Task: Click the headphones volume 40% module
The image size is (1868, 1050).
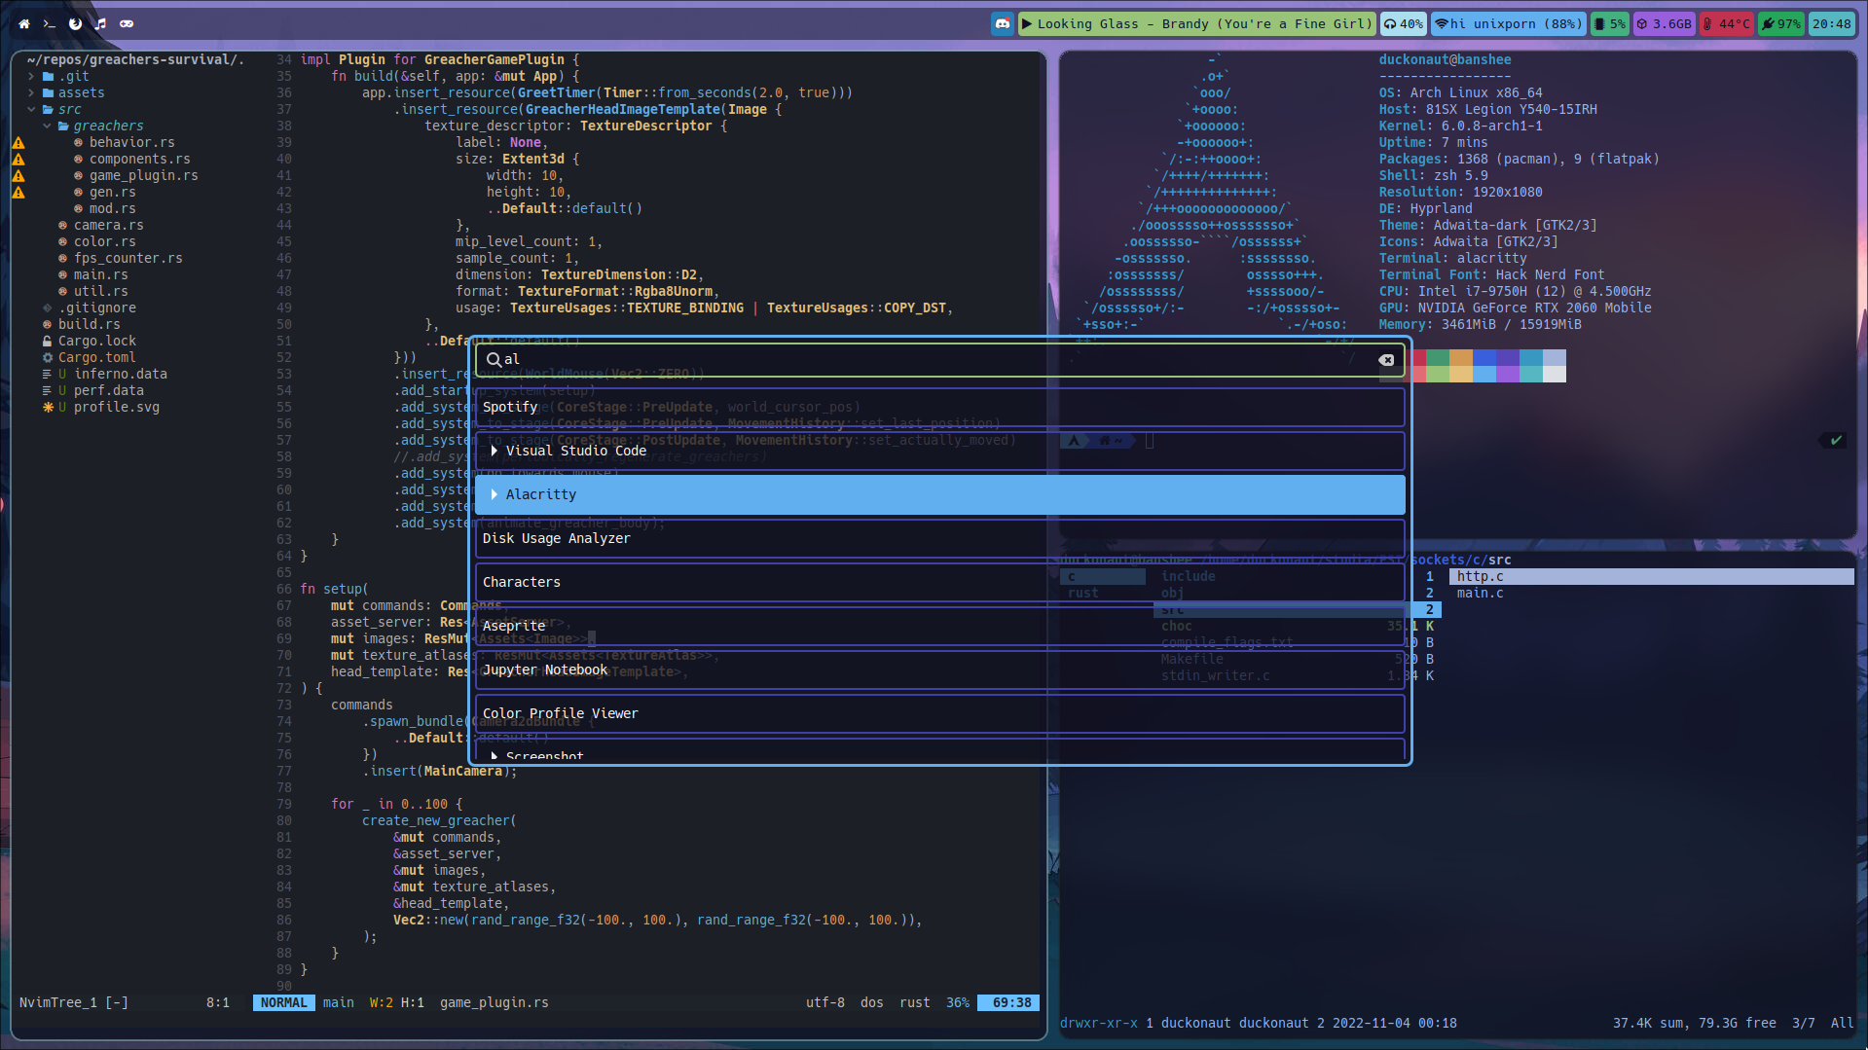Action: [x=1403, y=23]
